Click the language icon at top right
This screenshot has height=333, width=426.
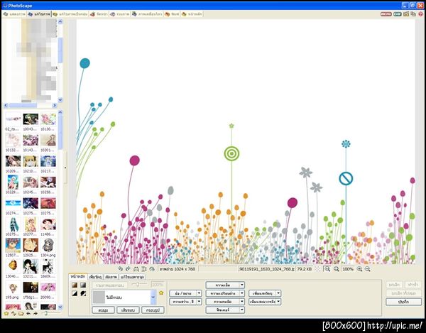(x=413, y=14)
